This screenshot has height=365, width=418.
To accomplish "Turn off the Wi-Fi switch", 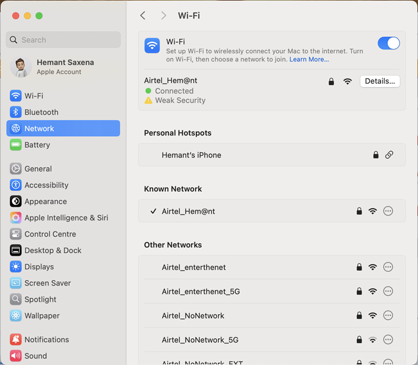I will 389,43.
